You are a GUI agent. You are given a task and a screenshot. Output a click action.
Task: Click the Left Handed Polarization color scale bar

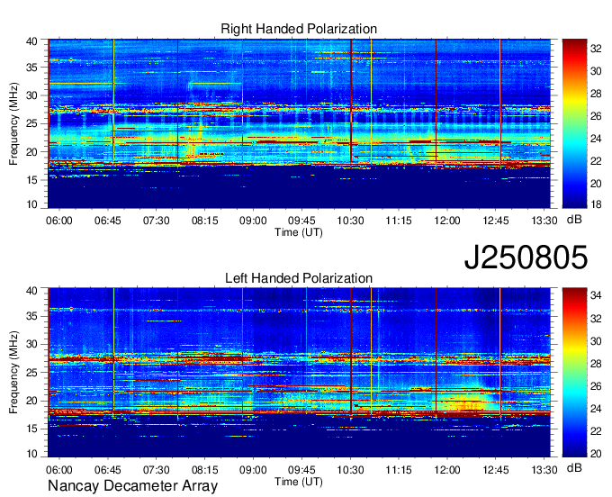574,373
